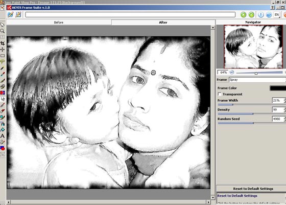Viewport: 286px width, 205px height.
Task: Select the Picture Tube tool
Action: pyautogui.click(x=3, y=118)
